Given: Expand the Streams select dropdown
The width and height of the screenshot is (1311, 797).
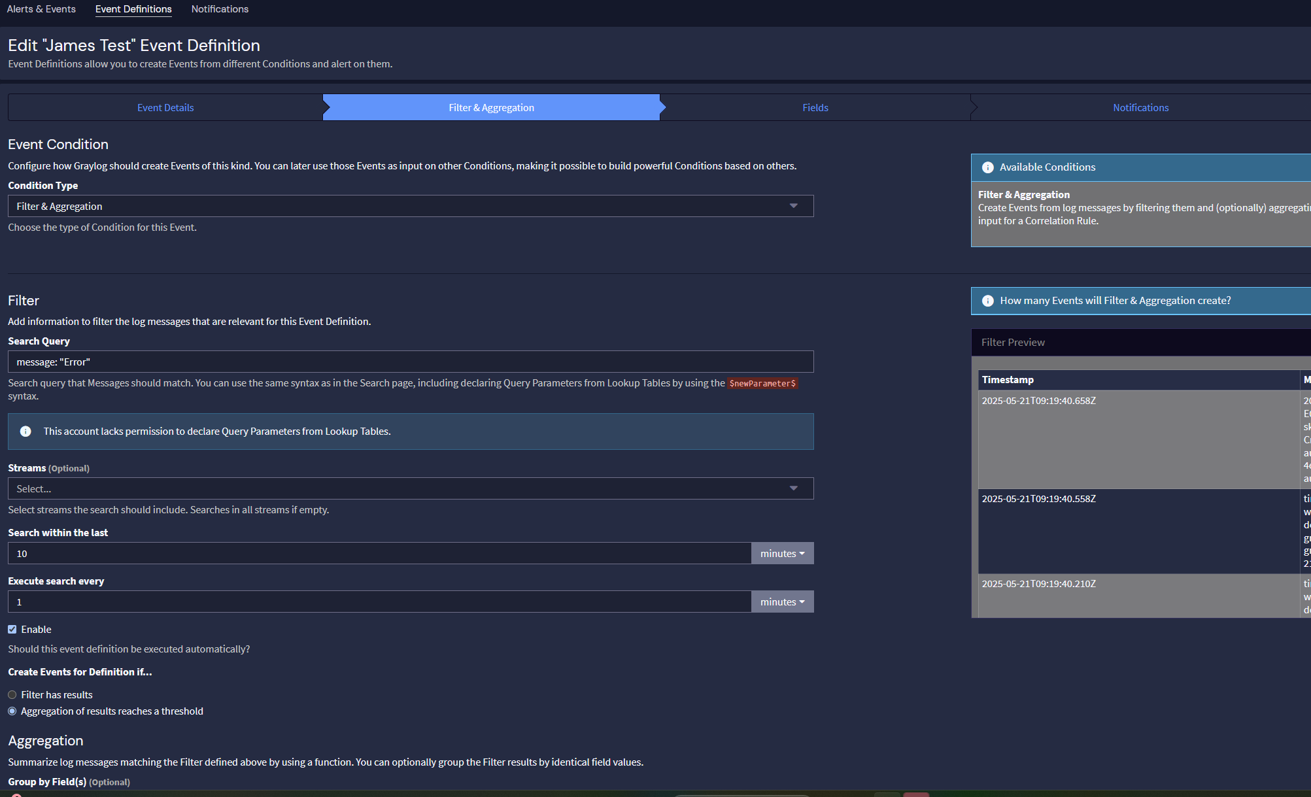Looking at the screenshot, I should [410, 489].
